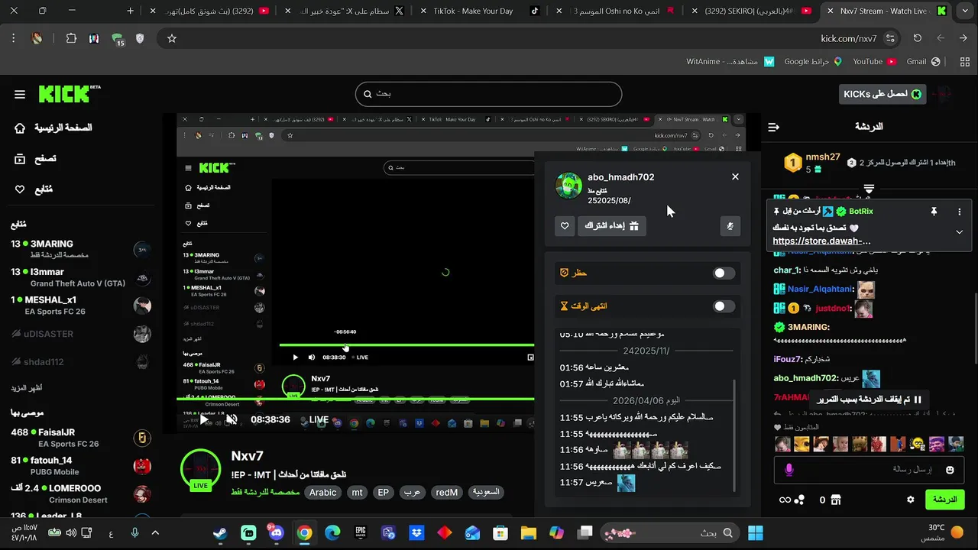Click the green video progress bar

tap(355, 399)
